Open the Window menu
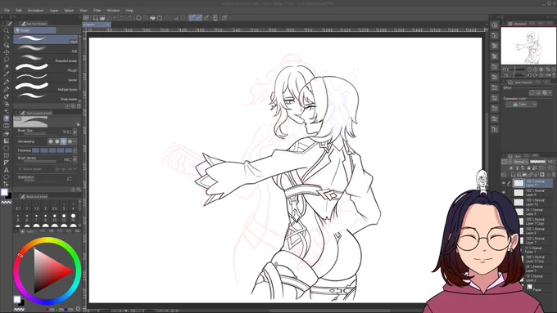This screenshot has height=313, width=557. 113,11
